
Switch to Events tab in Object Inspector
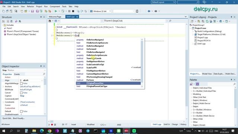(17, 74)
